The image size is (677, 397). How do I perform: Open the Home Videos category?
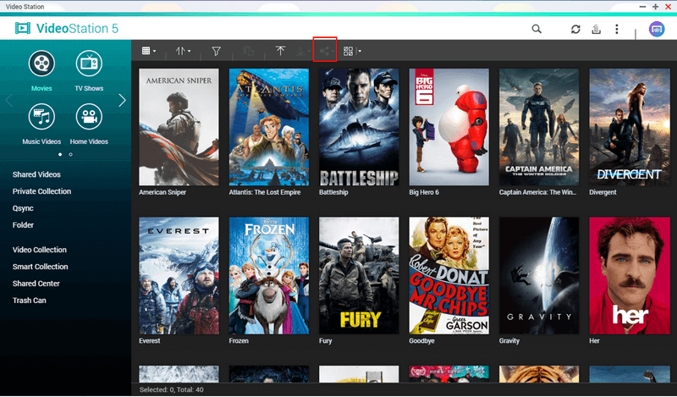89,124
